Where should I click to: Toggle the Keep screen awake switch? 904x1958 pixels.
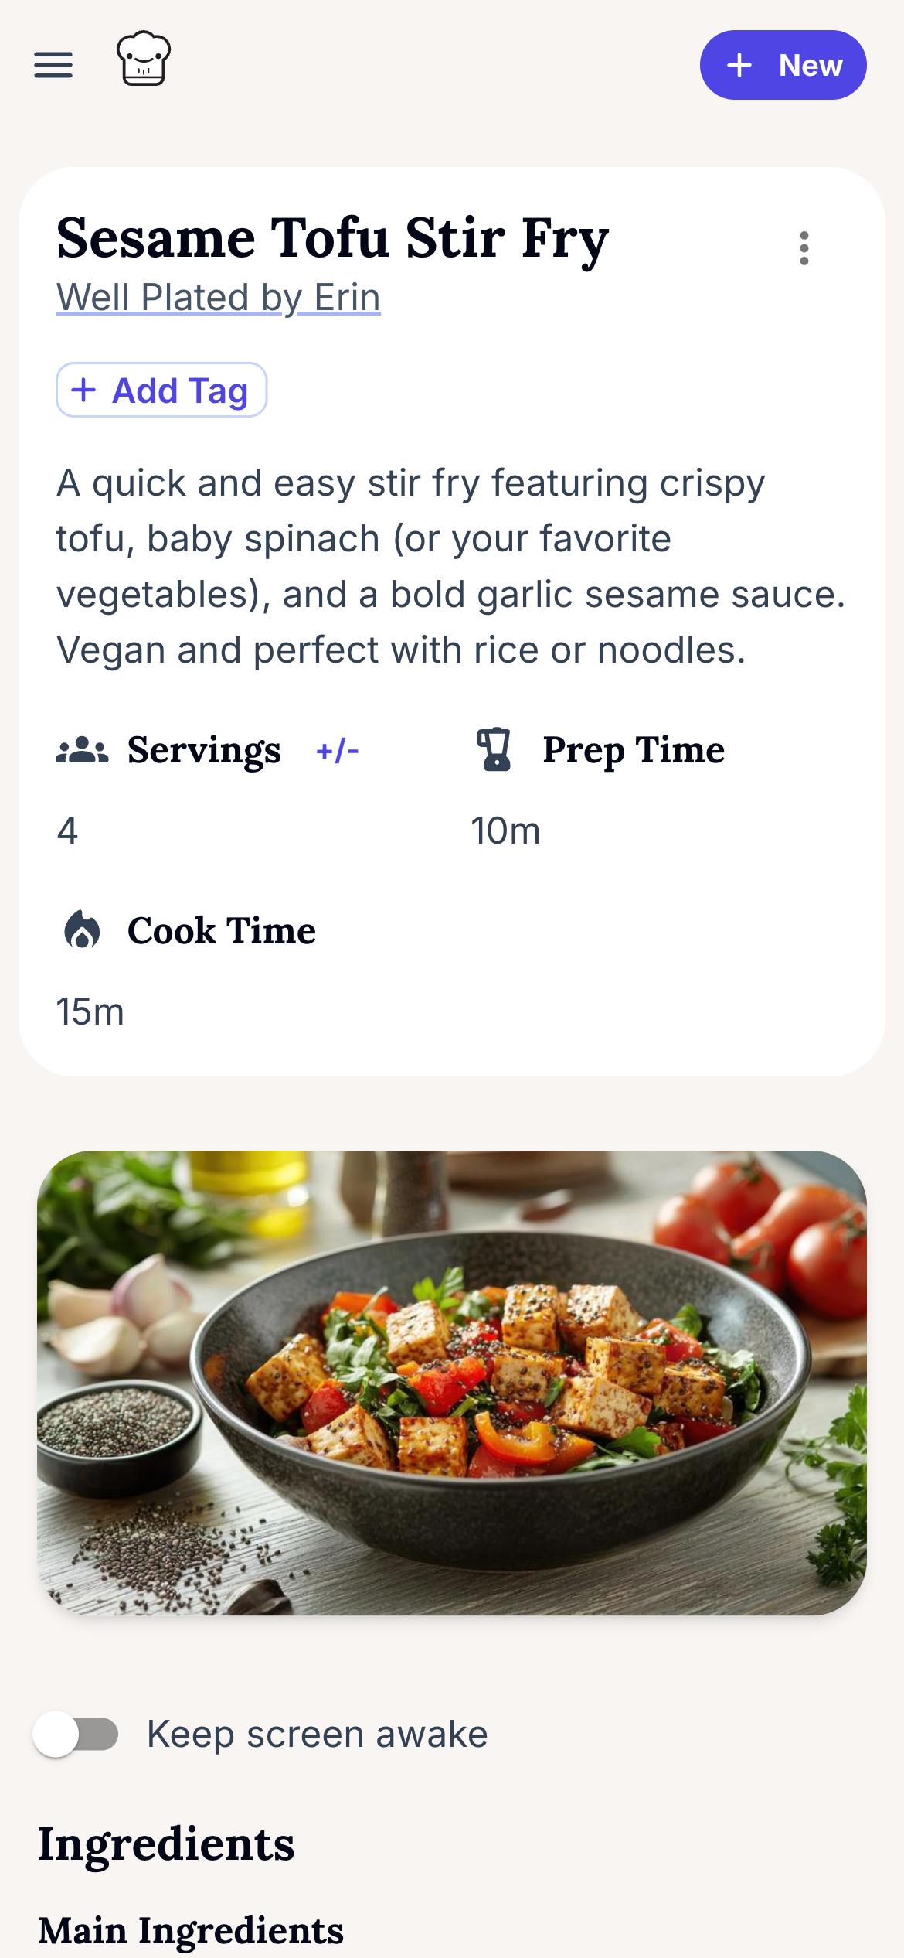coord(76,1734)
